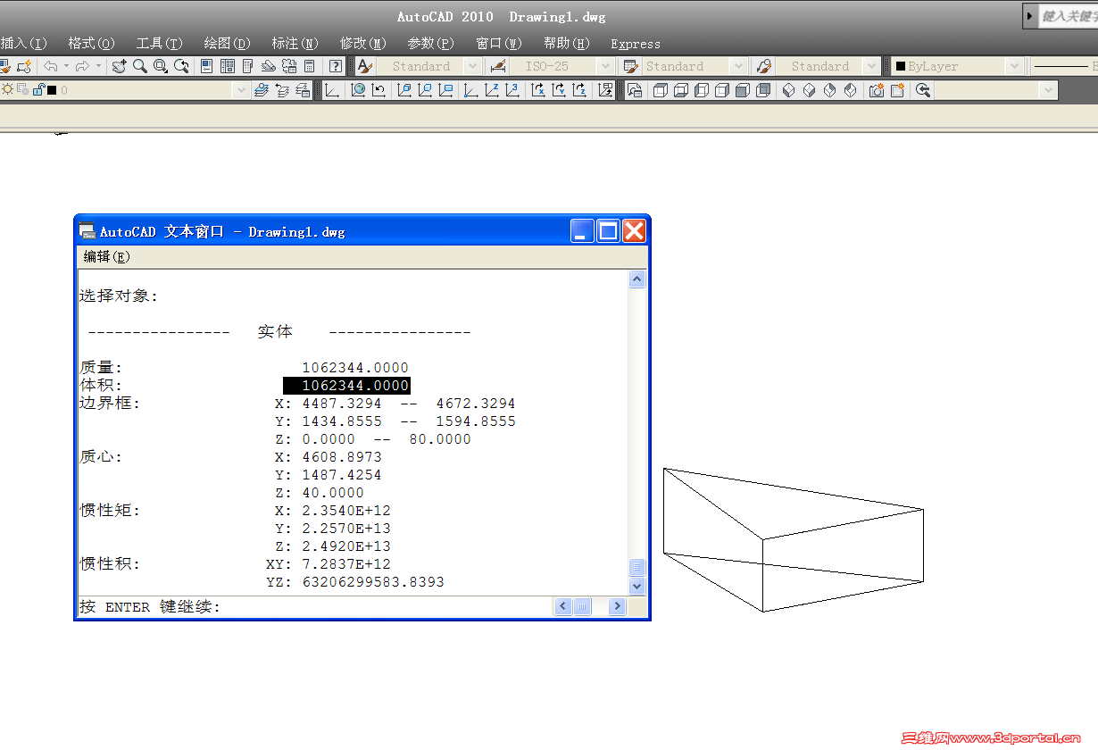Open the Table Style icon
Viewport: 1098px width, 750px height.
click(631, 66)
